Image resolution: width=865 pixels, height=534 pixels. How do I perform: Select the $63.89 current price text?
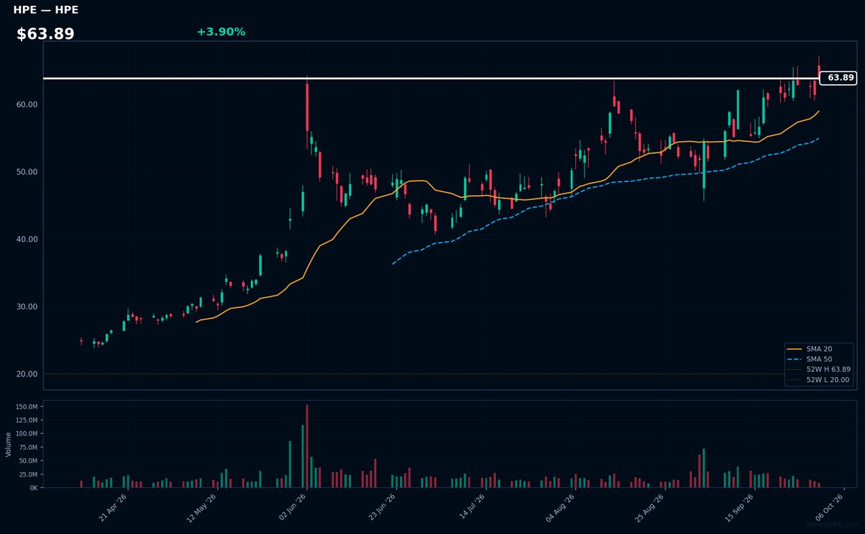pos(45,34)
